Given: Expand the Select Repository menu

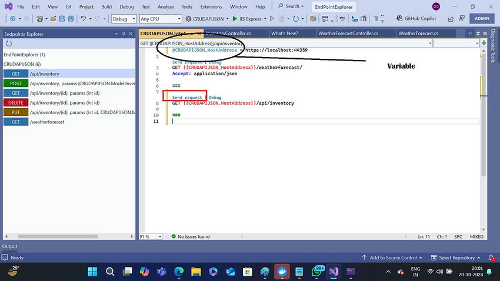Looking at the screenshot, I should (x=456, y=257).
